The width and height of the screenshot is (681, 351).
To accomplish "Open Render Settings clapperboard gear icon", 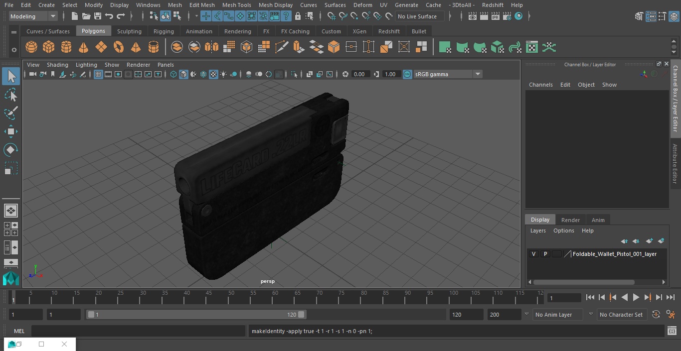I will coord(507,16).
